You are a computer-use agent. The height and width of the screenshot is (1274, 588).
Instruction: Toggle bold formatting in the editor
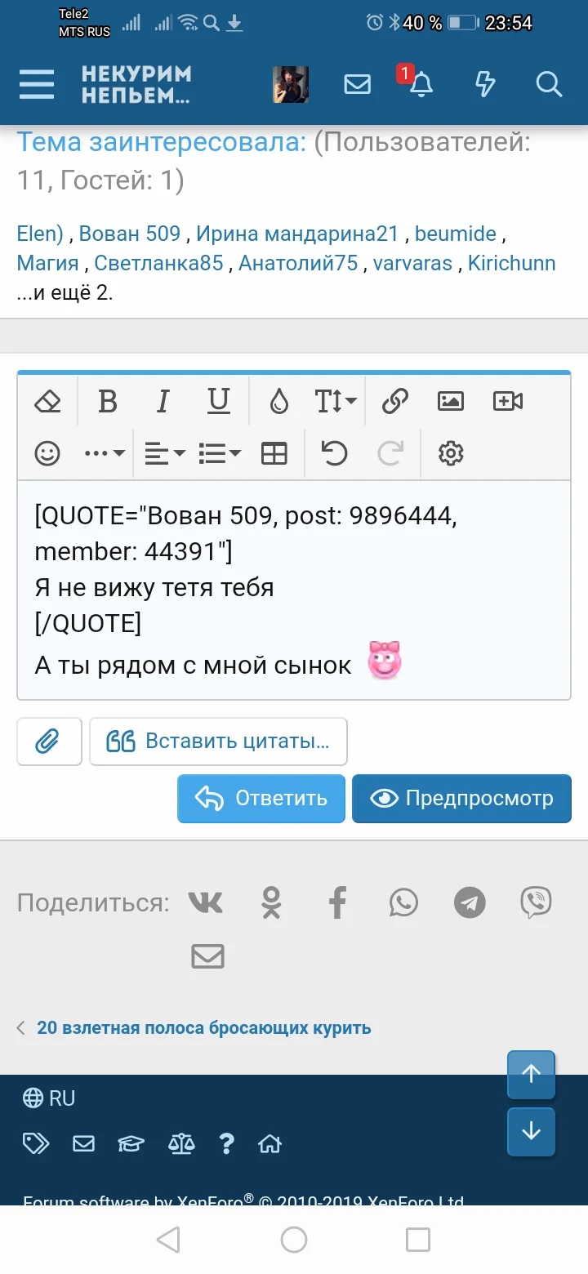click(107, 401)
